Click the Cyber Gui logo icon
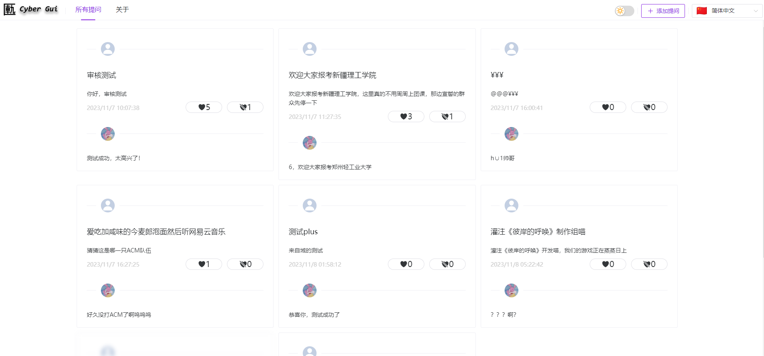The image size is (764, 356). pos(10,9)
